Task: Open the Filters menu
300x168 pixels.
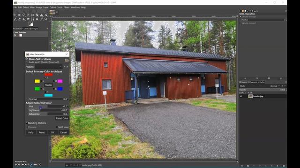Action: [67, 7]
